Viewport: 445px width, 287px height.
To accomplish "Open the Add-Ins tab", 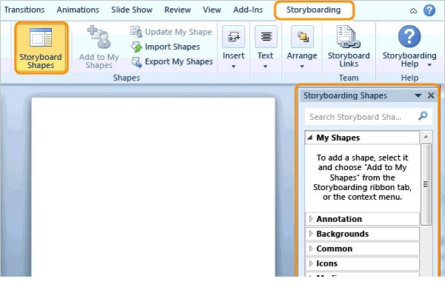I will [248, 10].
